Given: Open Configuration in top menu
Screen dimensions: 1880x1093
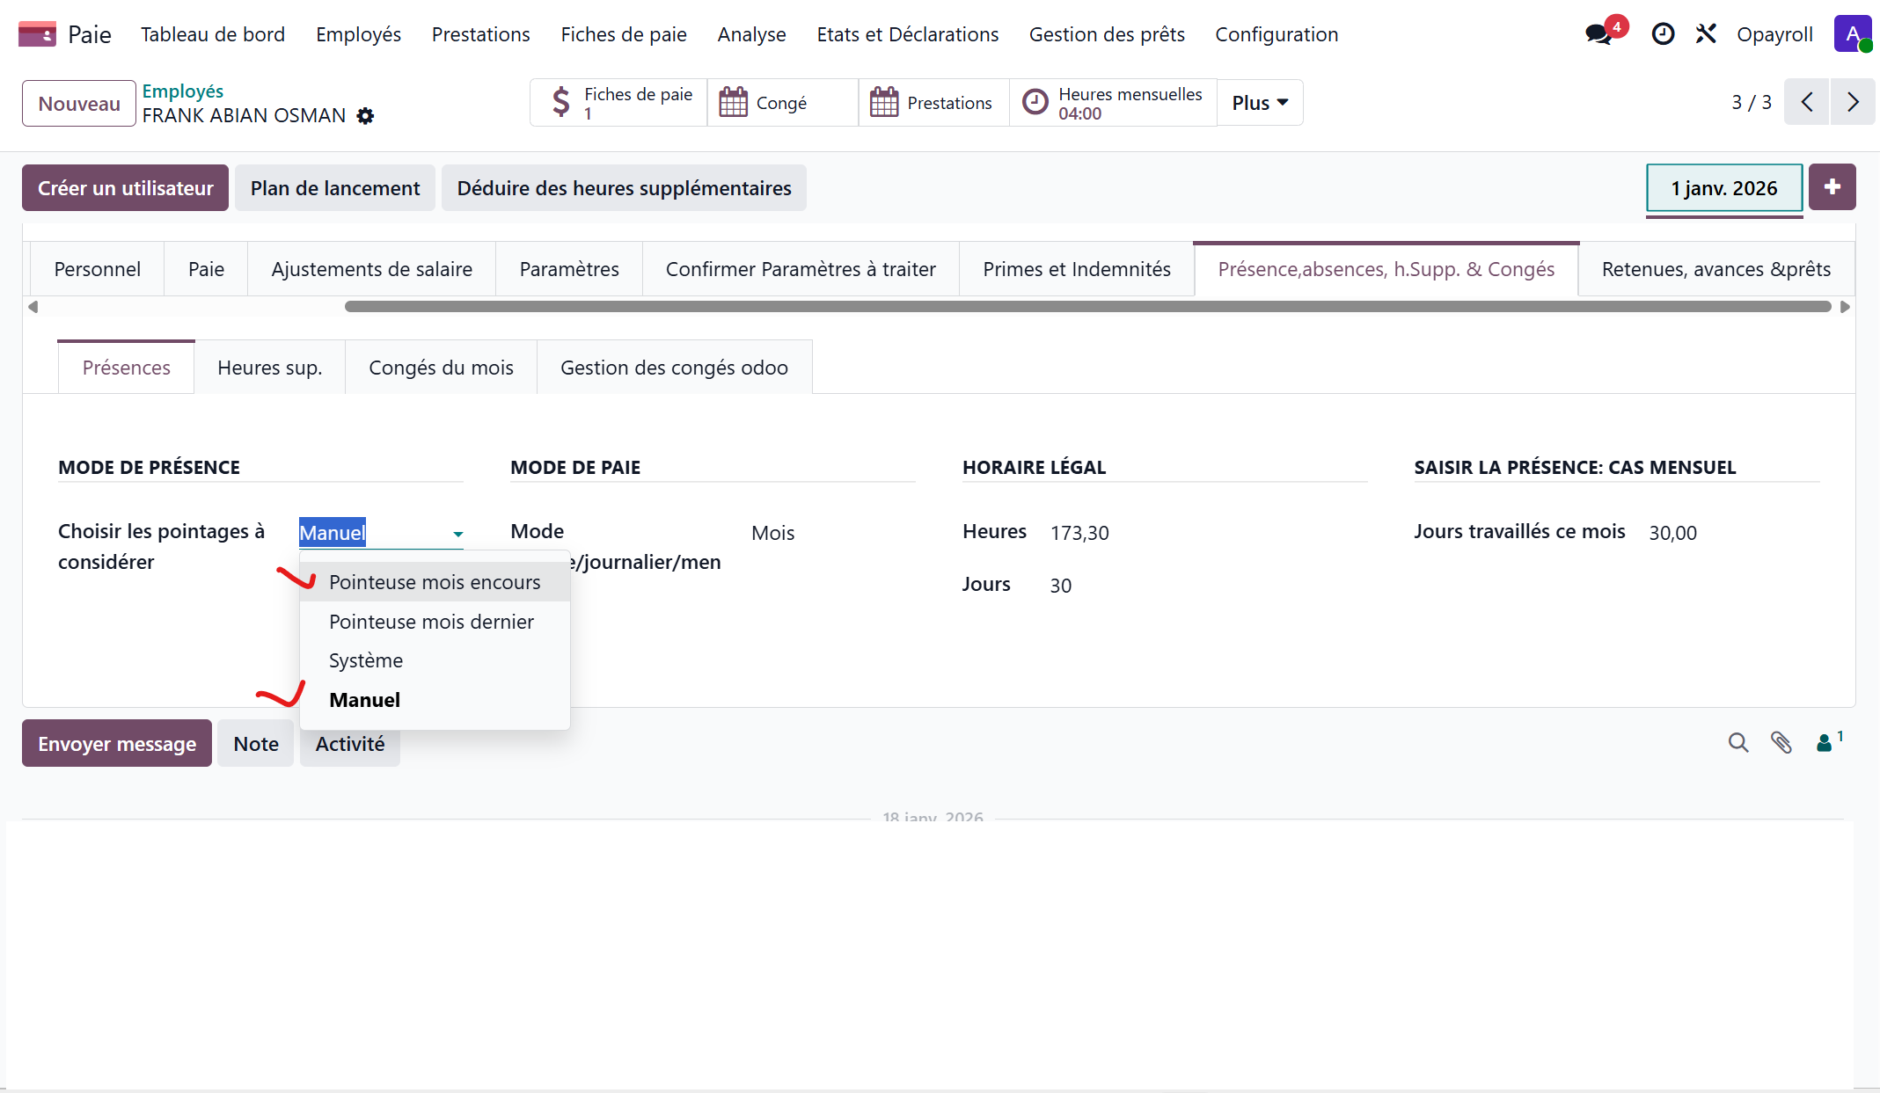Looking at the screenshot, I should 1276,34.
